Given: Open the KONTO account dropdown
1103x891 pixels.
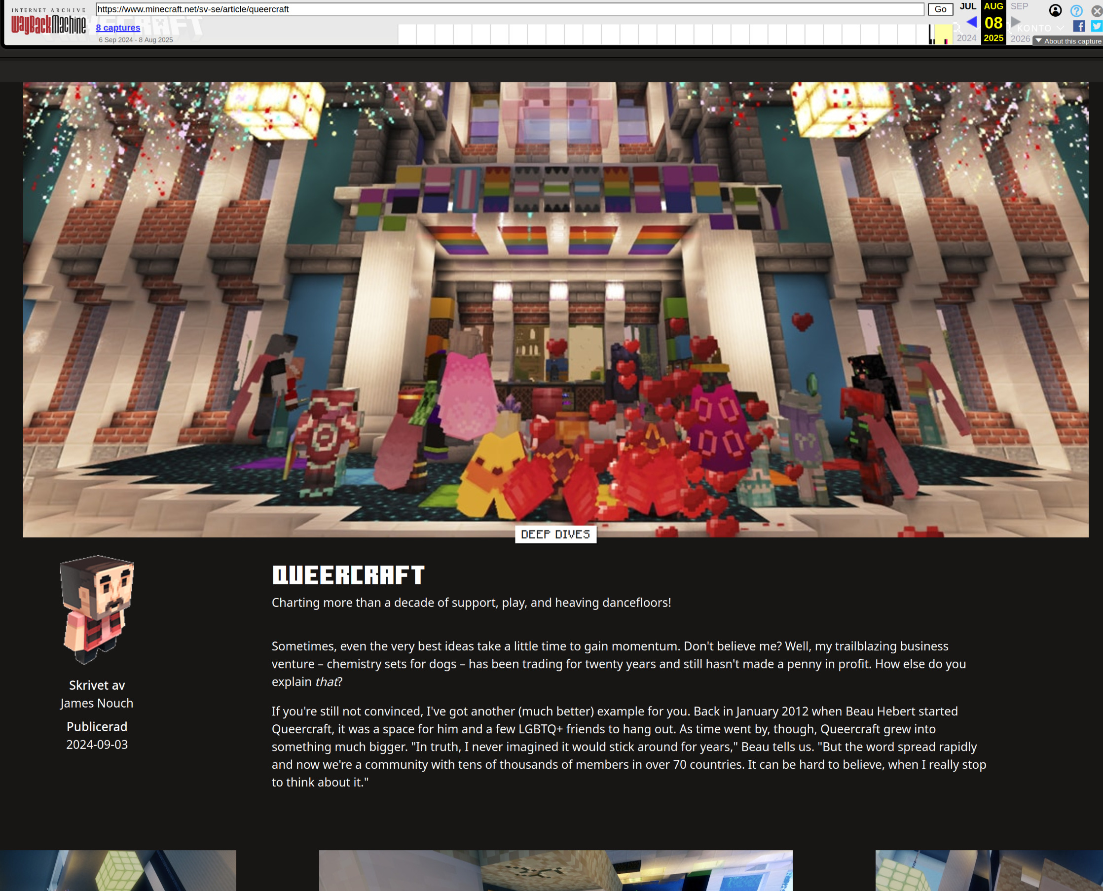Looking at the screenshot, I should click(x=1040, y=28).
